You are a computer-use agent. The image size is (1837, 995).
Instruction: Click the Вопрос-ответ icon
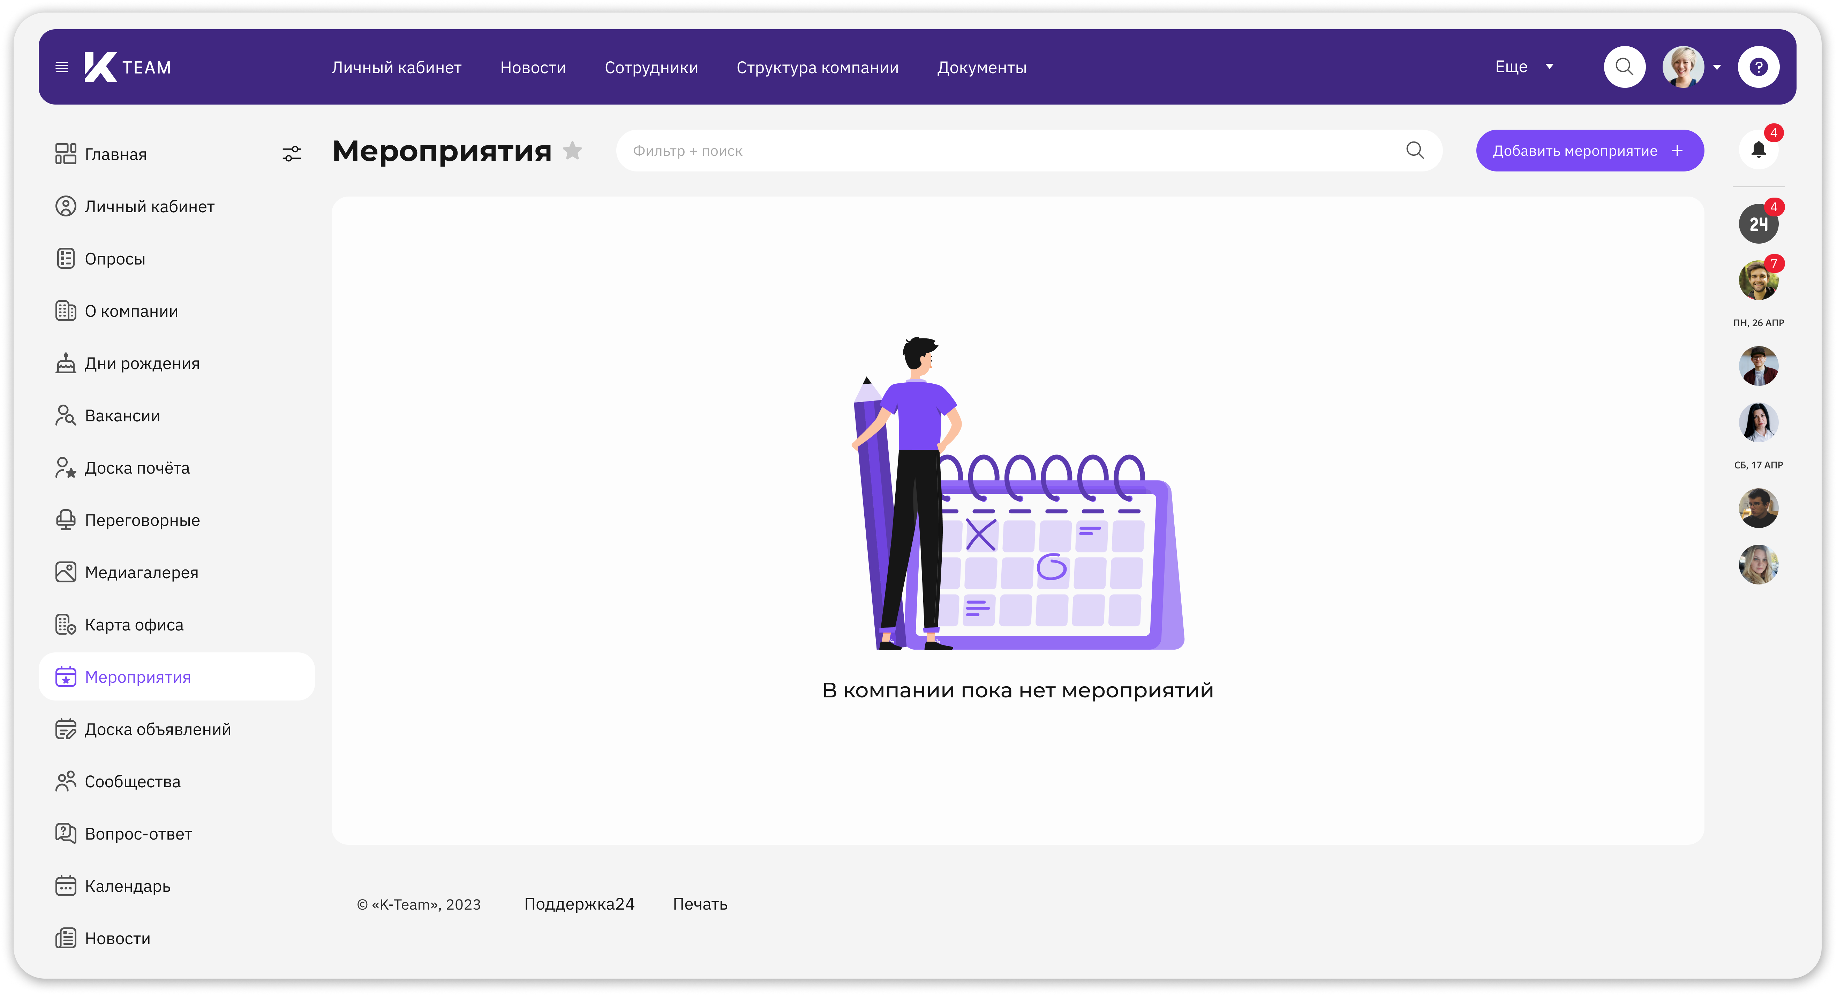coord(66,833)
